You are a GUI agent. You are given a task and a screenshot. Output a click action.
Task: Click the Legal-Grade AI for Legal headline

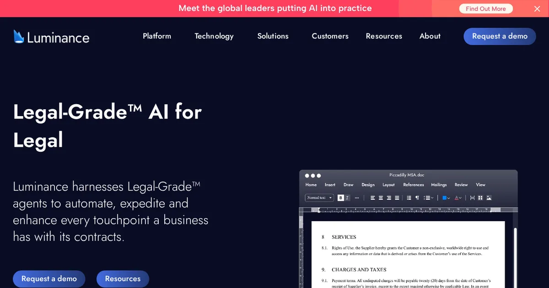click(x=108, y=126)
